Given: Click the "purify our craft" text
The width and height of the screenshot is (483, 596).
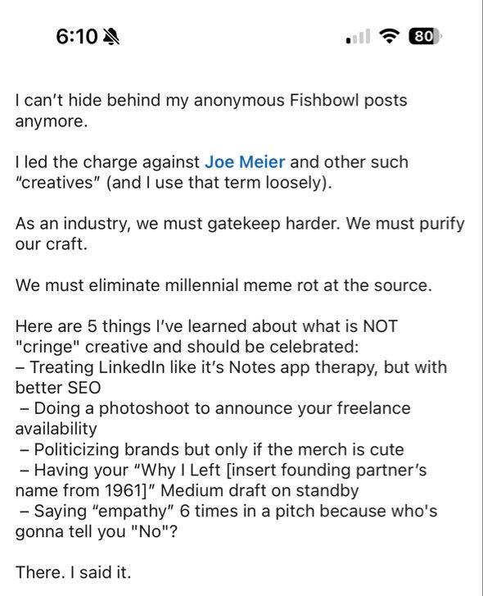Looking at the screenshot, I should tap(240, 234).
